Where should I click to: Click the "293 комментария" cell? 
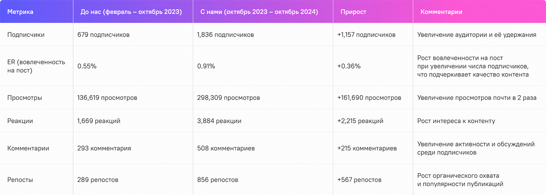click(x=104, y=148)
